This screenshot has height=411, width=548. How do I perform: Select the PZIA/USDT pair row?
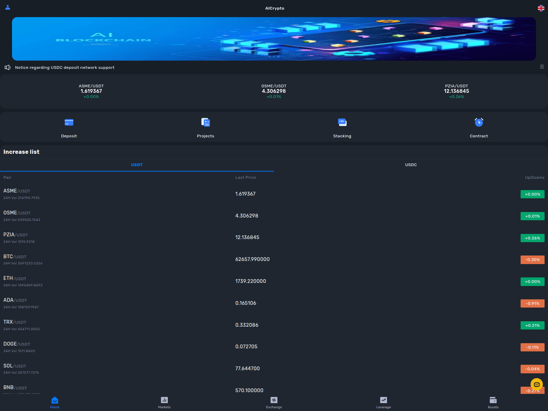(274, 238)
